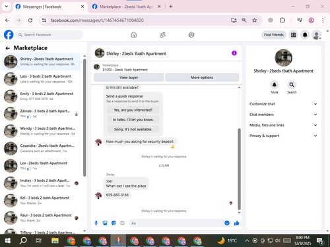Open the Chrome profile icon

click(x=311, y=20)
